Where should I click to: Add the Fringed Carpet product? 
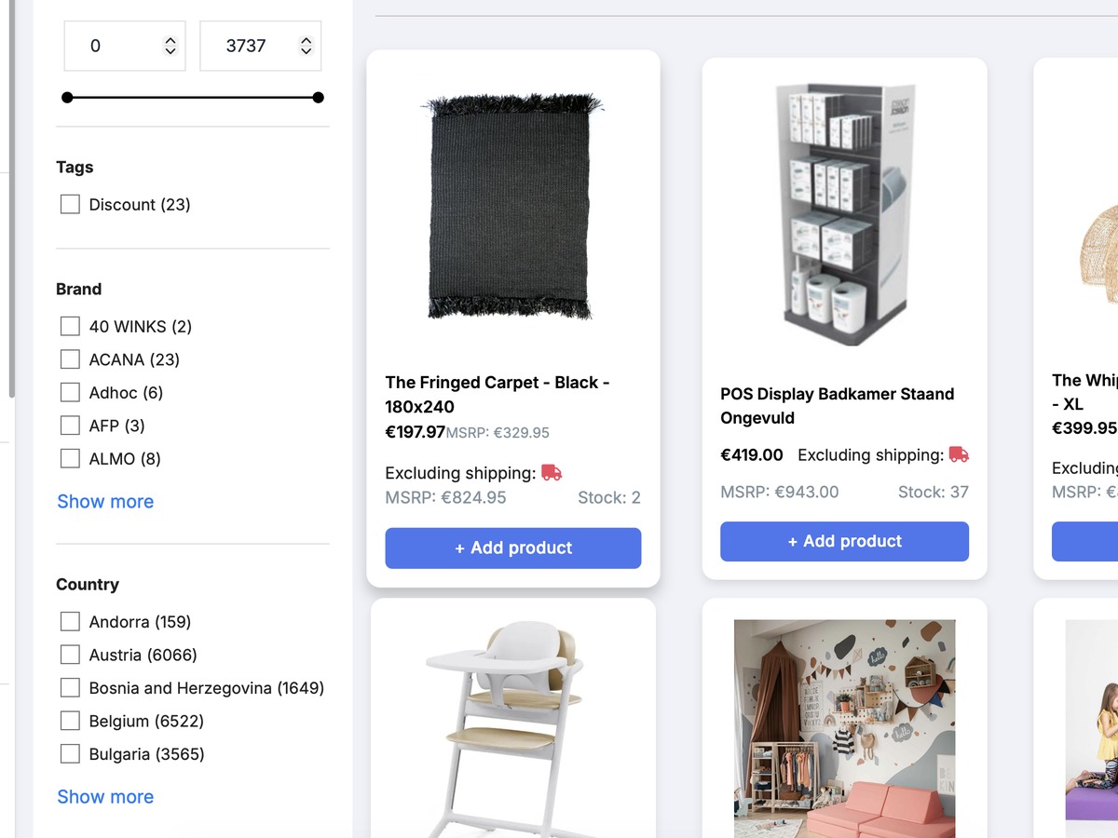513,548
